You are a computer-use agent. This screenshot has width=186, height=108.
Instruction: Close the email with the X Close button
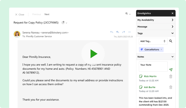[20, 15]
